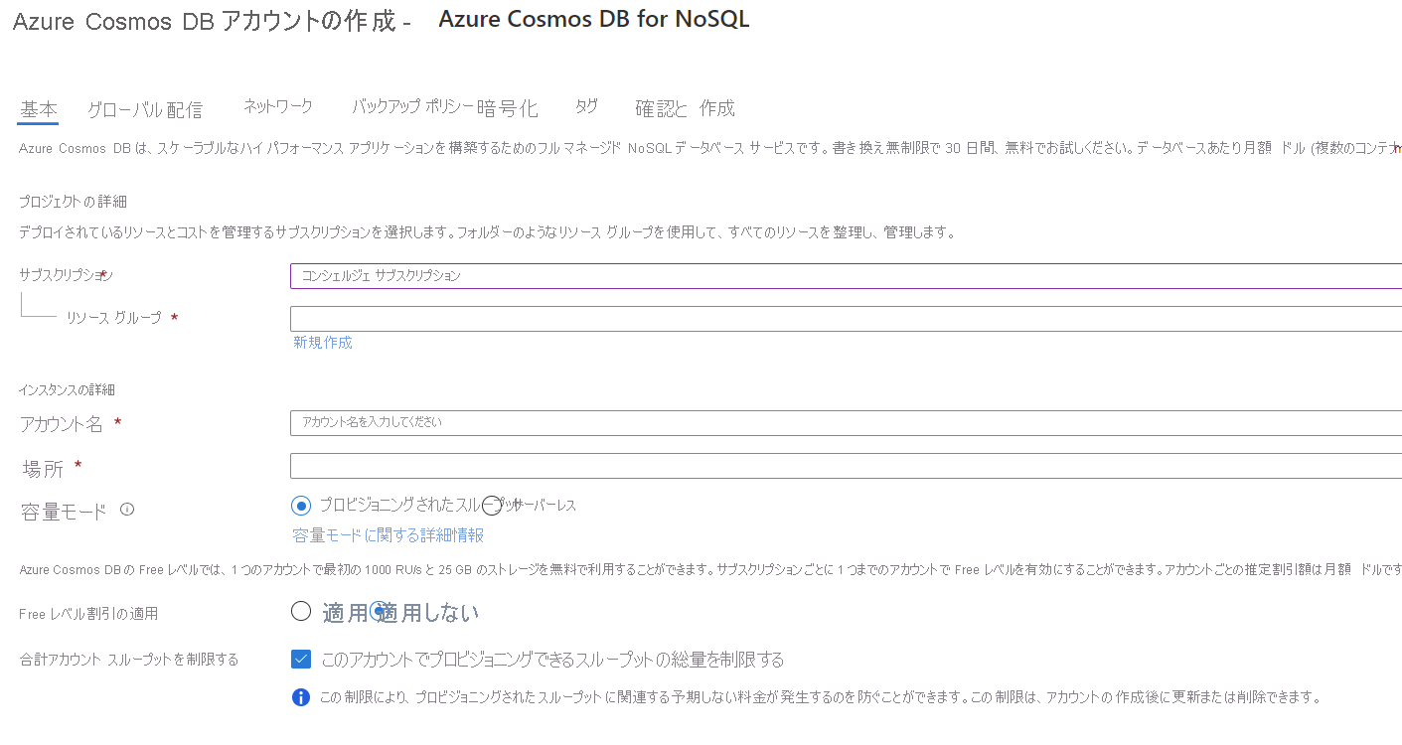Click the インスタンスの詳細 heading
The image size is (1402, 745).
pos(68,389)
